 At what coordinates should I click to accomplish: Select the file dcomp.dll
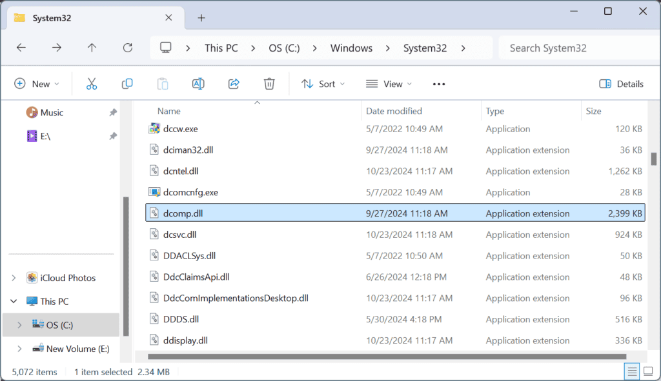click(395, 213)
